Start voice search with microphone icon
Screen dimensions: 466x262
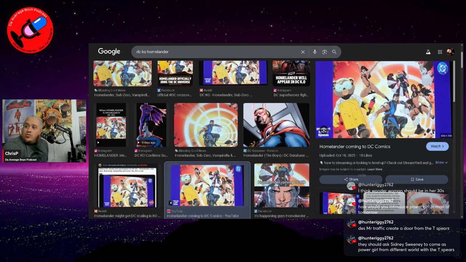[315, 52]
